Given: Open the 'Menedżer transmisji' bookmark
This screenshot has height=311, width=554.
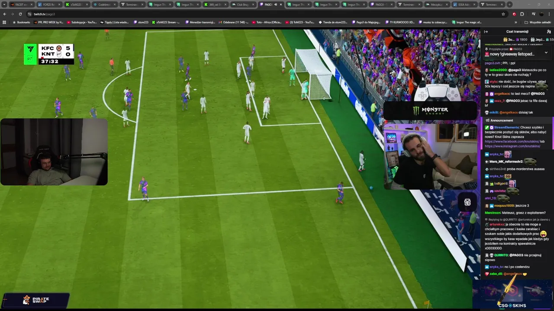Looking at the screenshot, I should pyautogui.click(x=200, y=22).
